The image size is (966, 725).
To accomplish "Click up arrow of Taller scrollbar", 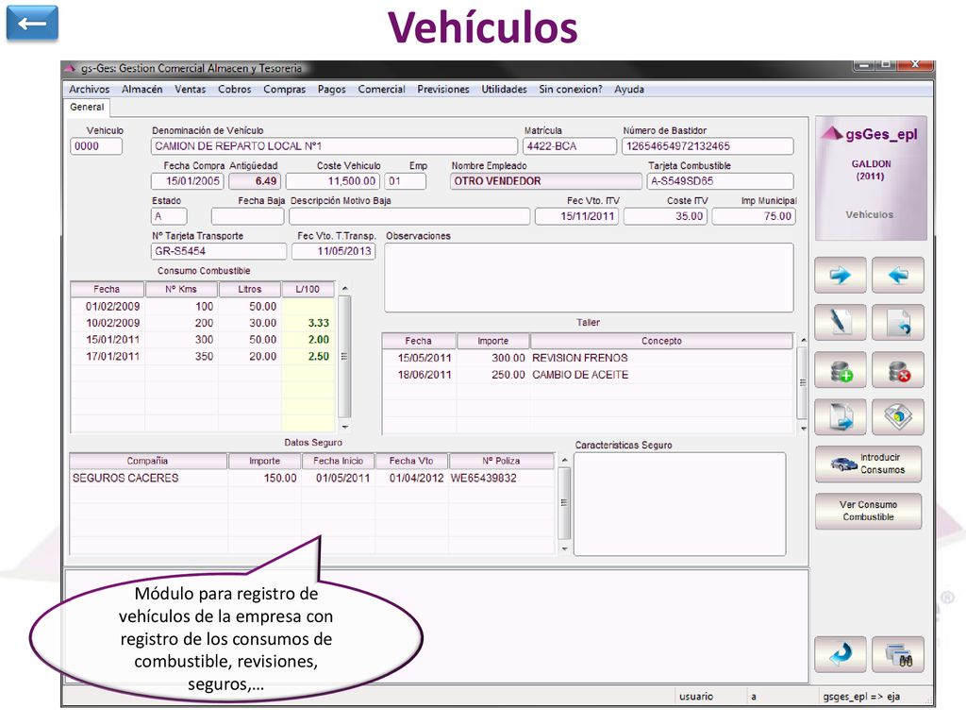I will tap(803, 340).
